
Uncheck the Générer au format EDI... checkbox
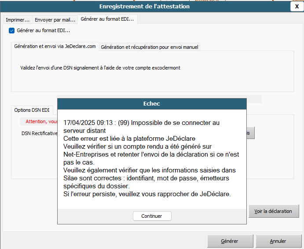click(11, 31)
